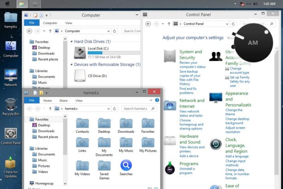Open the My Pictures folder
283x189 pixels.
tap(148, 142)
